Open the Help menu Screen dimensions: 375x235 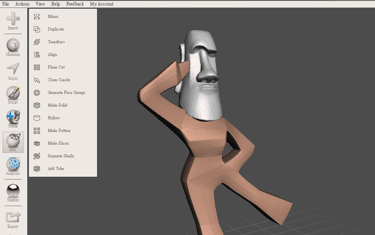click(55, 4)
